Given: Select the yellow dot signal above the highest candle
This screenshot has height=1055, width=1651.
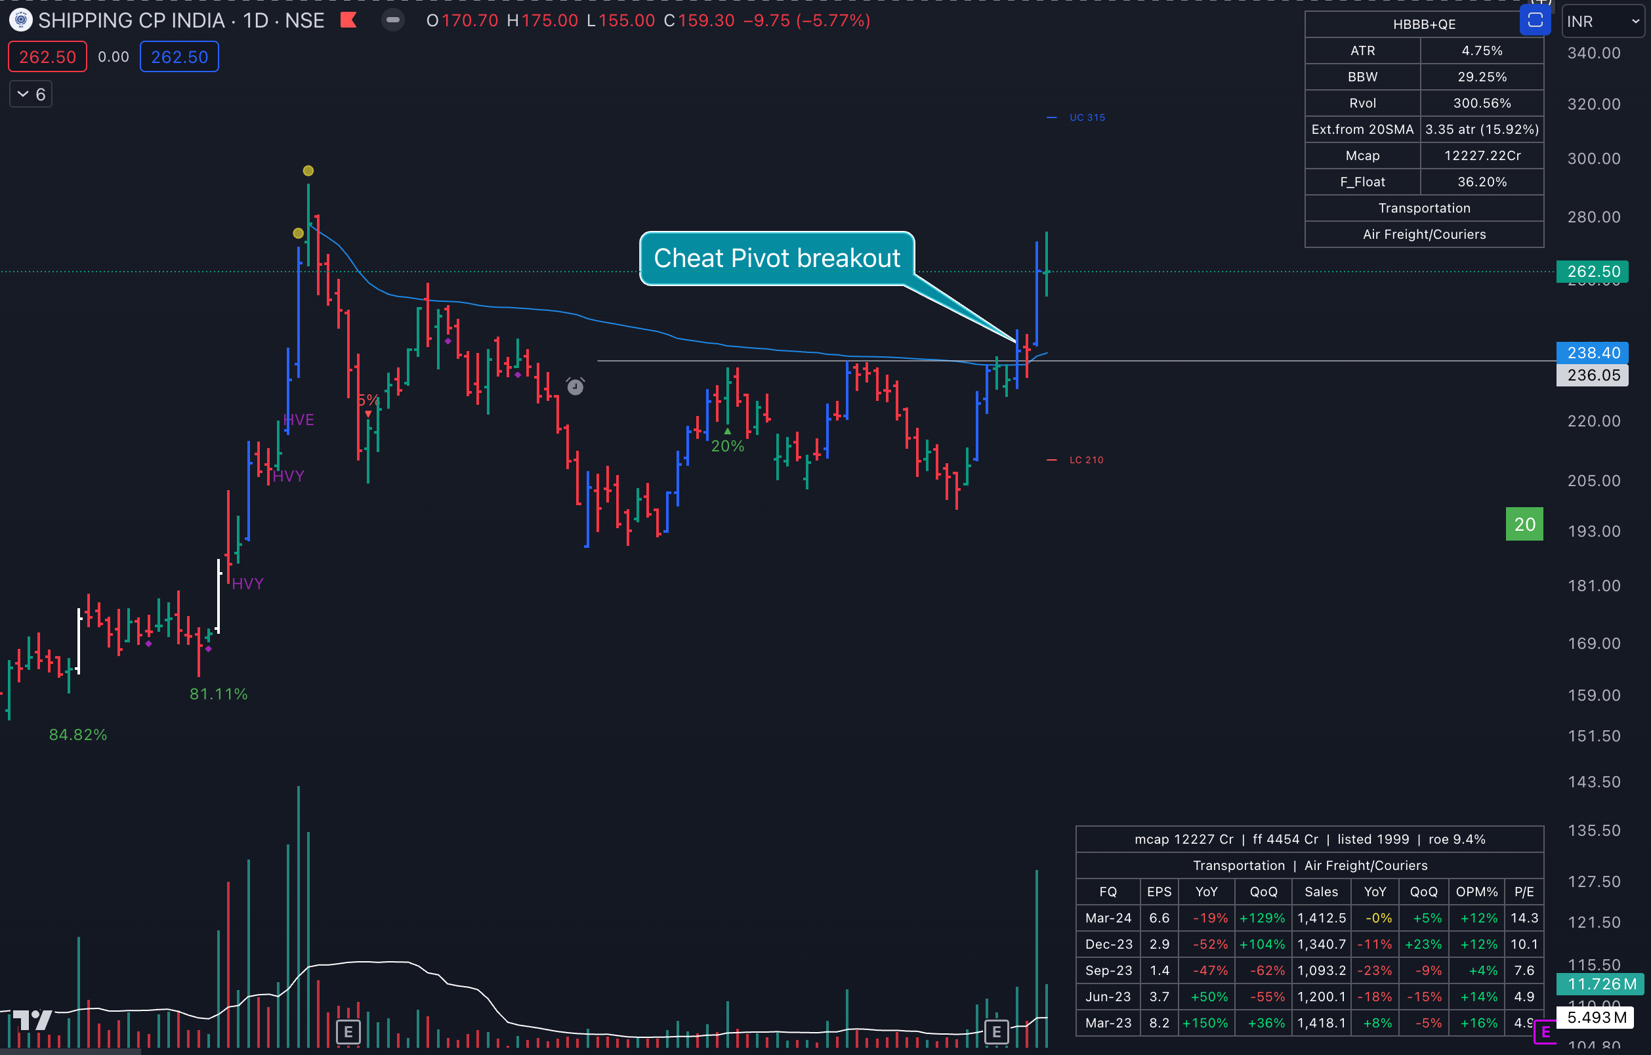Looking at the screenshot, I should [x=308, y=171].
